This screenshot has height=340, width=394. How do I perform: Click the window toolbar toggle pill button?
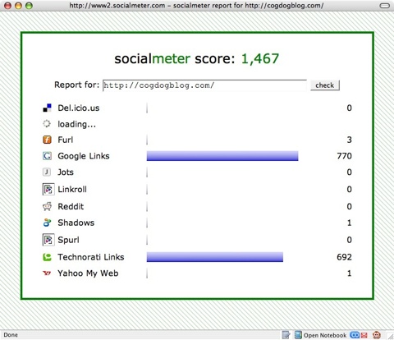point(384,6)
